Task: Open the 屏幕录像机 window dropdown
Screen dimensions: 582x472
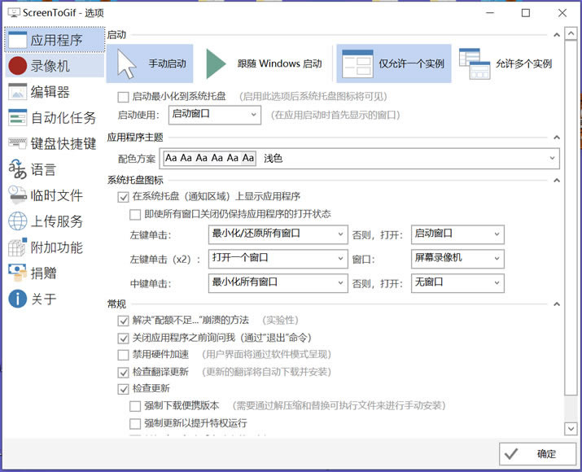Action: [457, 259]
